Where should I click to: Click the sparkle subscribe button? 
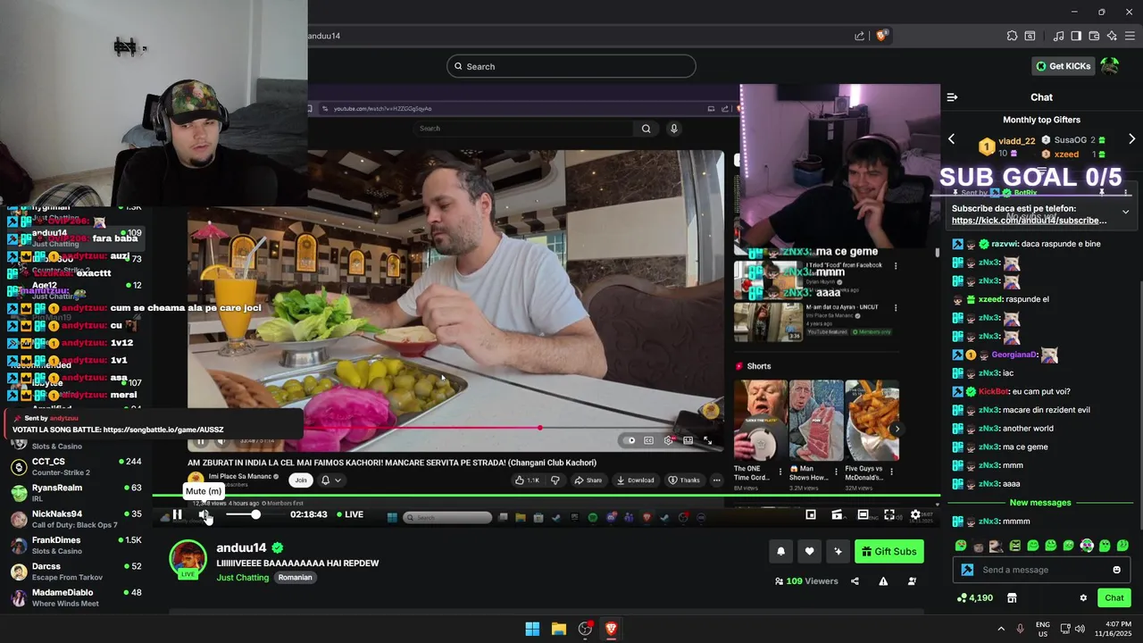[838, 552]
